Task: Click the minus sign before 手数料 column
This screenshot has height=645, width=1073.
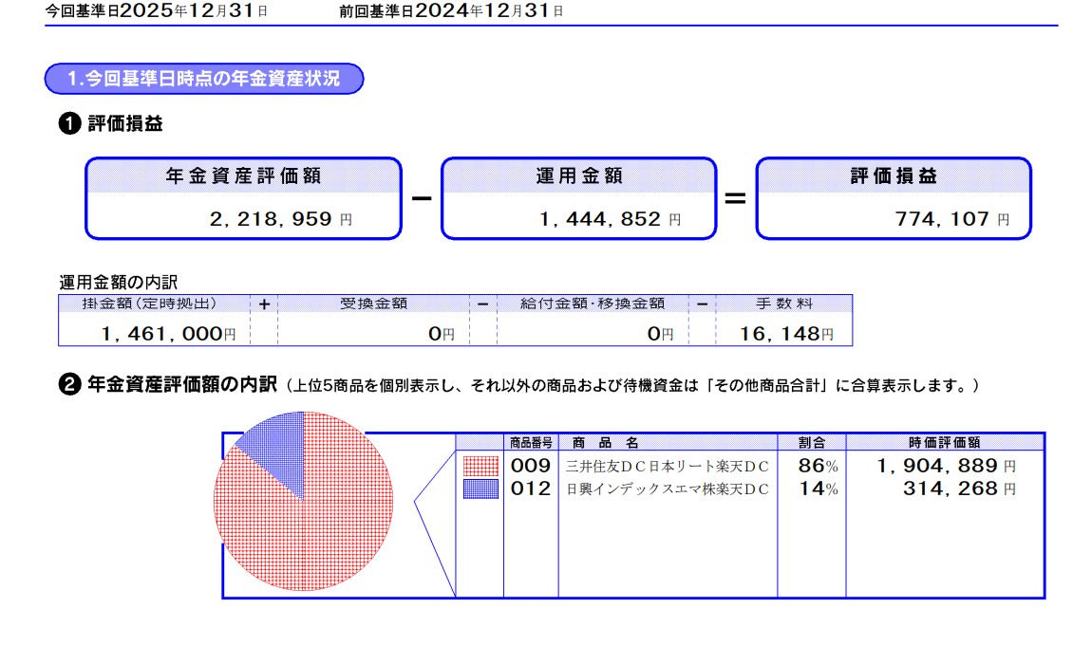Action: [702, 304]
